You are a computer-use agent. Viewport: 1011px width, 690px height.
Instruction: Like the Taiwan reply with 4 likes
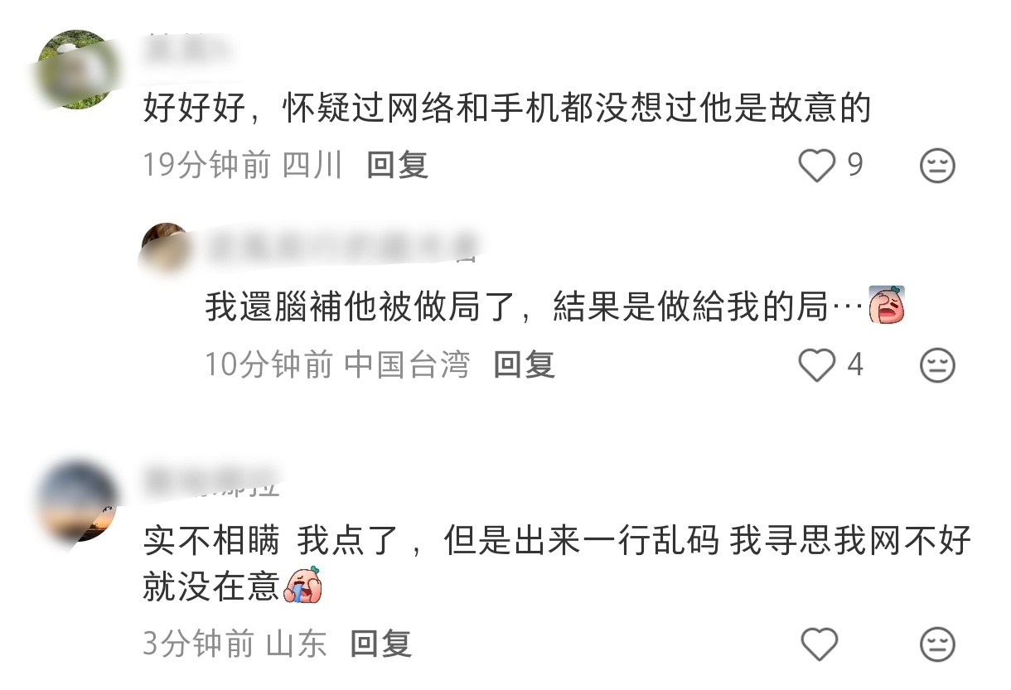coord(817,364)
